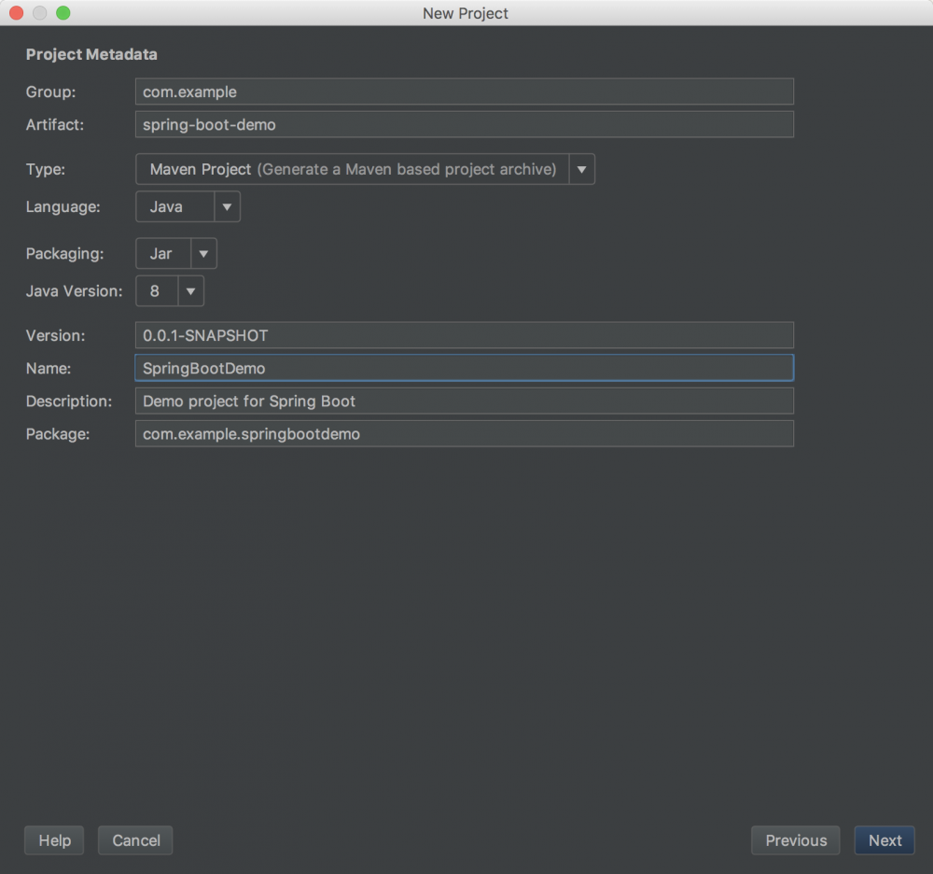Select the Package field text com.example.springbootdemo
The width and height of the screenshot is (933, 874).
click(464, 433)
